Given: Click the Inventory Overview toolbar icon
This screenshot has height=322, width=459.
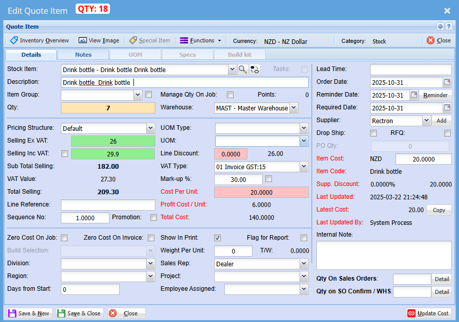Looking at the screenshot, I should point(14,40).
